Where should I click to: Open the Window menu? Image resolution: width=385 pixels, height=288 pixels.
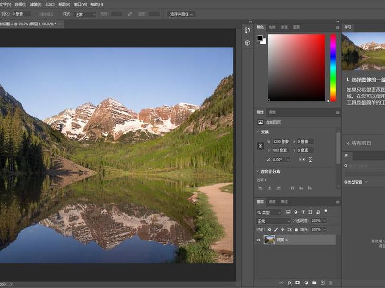pos(80,4)
